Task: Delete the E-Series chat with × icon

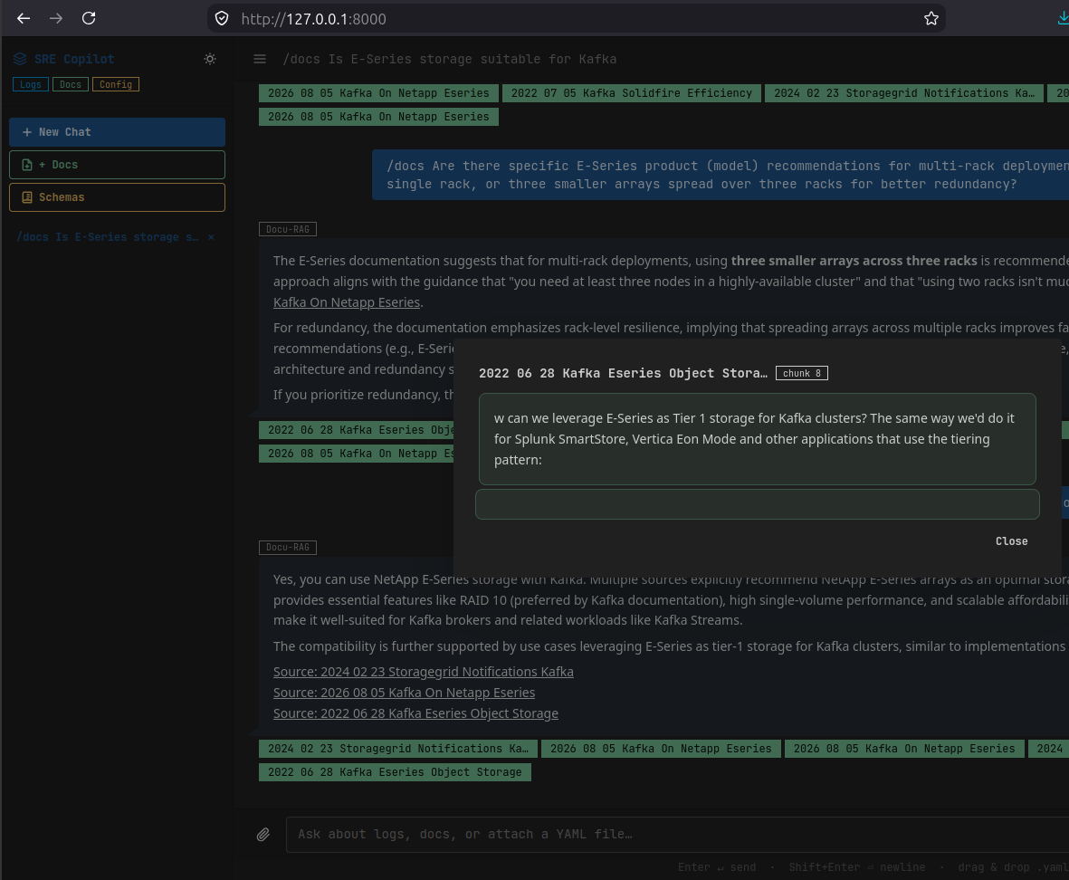Action: [211, 237]
